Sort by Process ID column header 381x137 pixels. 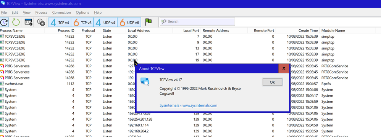(60, 30)
